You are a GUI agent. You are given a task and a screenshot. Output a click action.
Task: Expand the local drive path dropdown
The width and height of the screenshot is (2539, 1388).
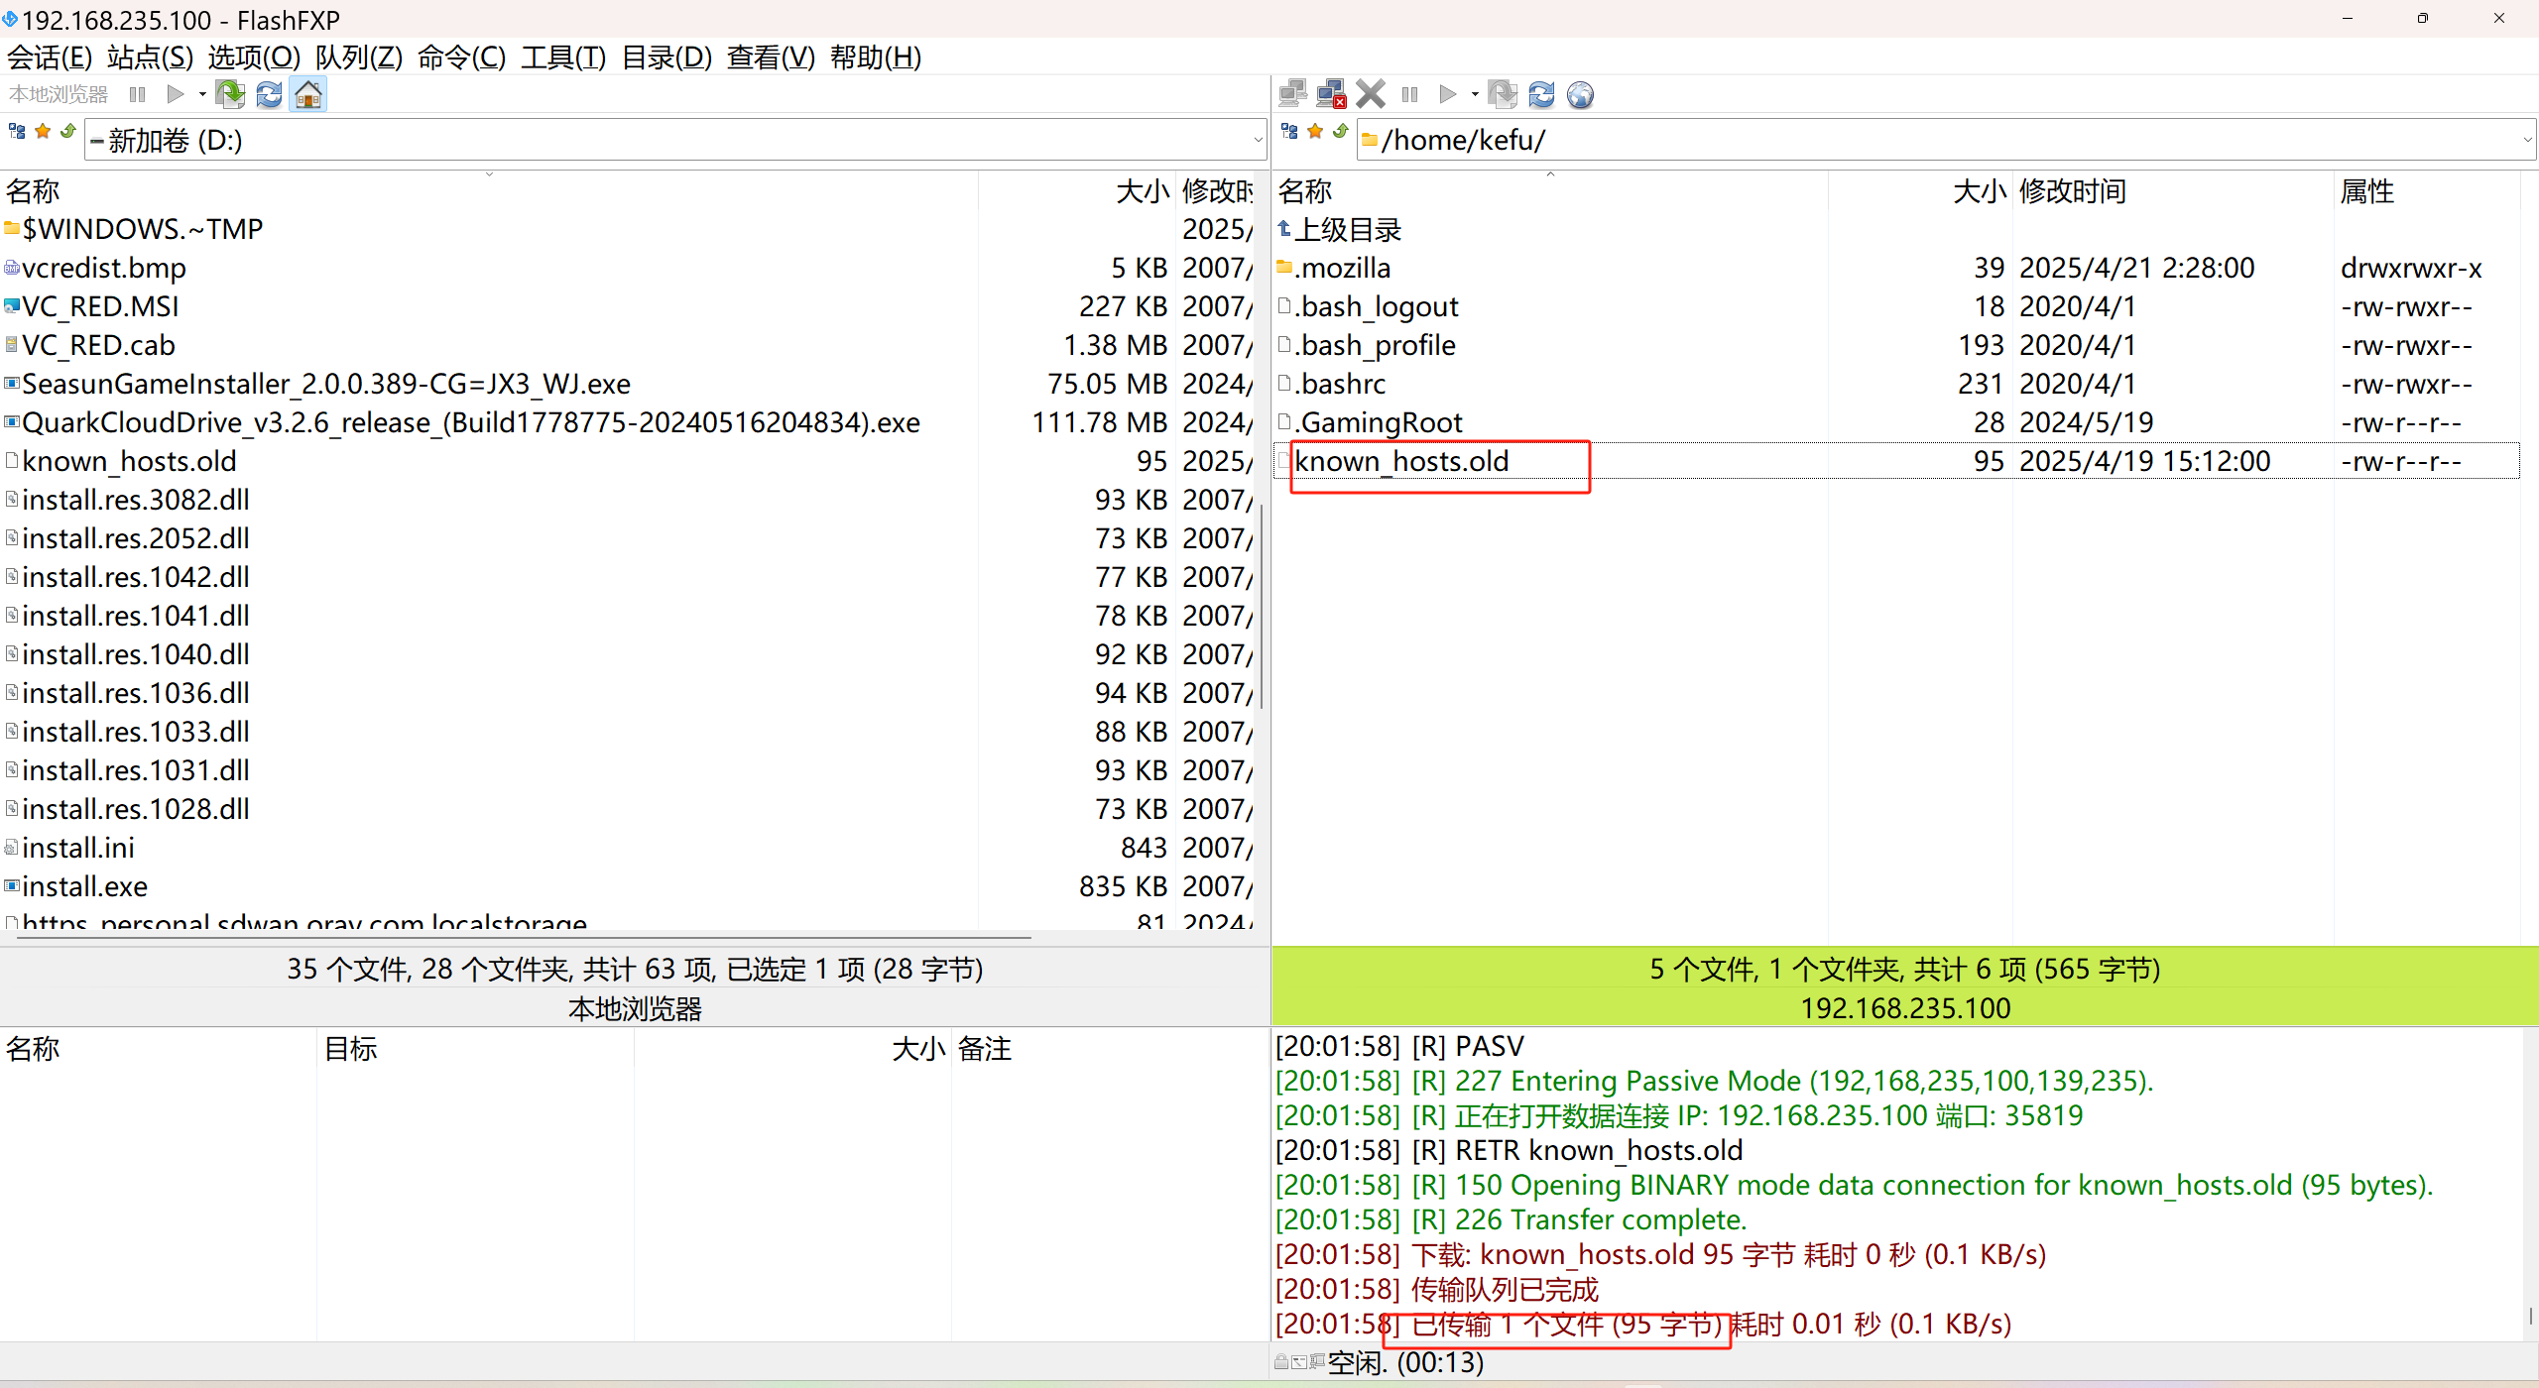click(1258, 141)
